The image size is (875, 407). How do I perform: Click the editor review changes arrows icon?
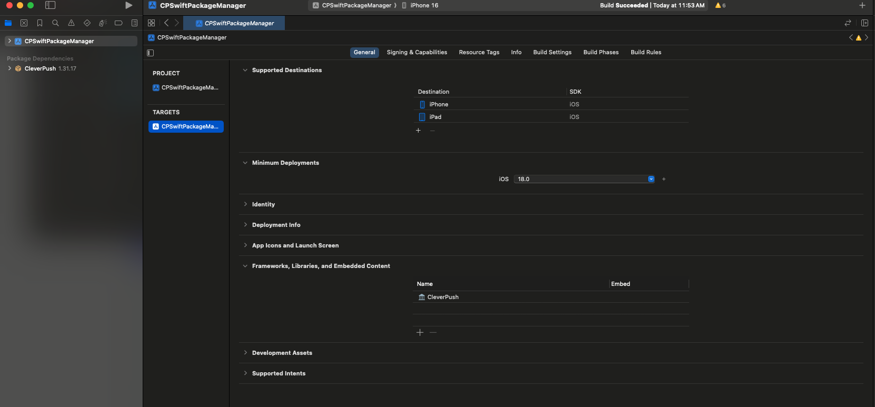[x=848, y=23]
